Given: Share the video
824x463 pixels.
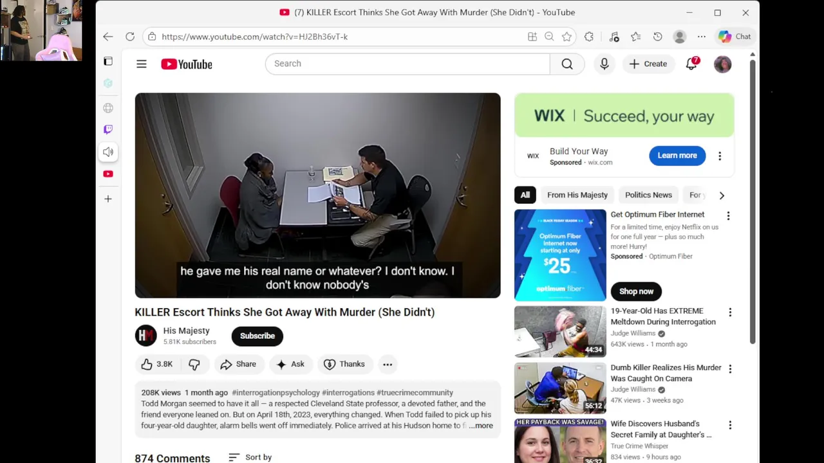Looking at the screenshot, I should [238, 364].
